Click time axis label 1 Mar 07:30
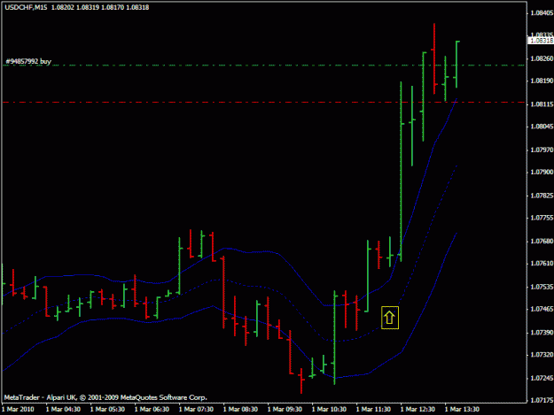 (196, 409)
